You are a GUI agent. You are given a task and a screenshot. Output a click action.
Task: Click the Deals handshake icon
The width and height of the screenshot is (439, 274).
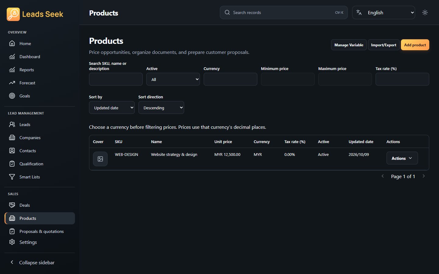click(12, 205)
